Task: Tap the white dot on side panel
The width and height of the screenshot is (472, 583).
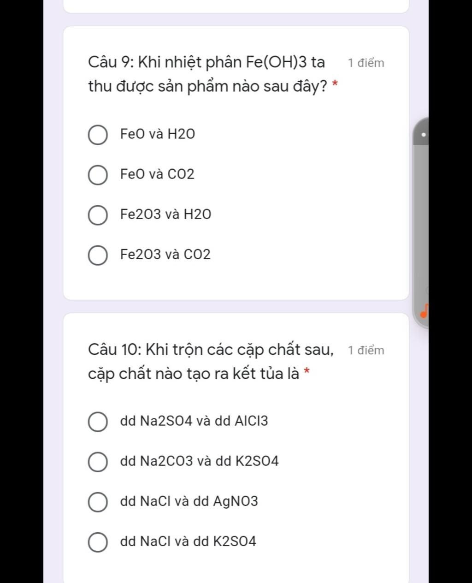Action: coord(423,135)
